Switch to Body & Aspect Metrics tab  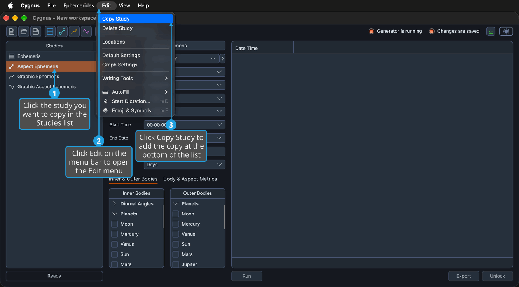[x=190, y=179]
